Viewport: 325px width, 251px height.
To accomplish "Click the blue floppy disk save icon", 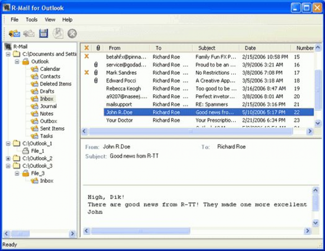I will click(43, 33).
